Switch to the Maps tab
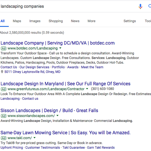This screenshot has width=151, height=151. tap(17, 21)
